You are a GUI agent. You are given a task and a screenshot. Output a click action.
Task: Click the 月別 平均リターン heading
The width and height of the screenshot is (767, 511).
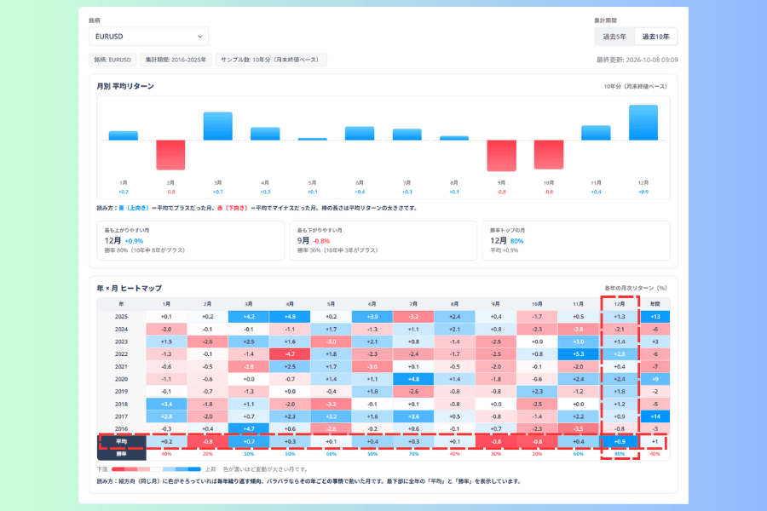tap(125, 86)
